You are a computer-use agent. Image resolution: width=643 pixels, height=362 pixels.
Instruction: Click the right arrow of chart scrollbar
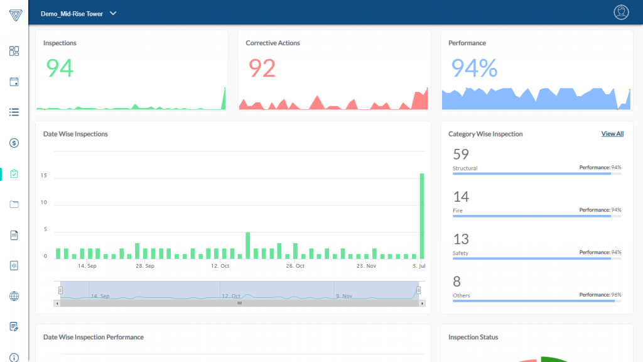coord(423,304)
